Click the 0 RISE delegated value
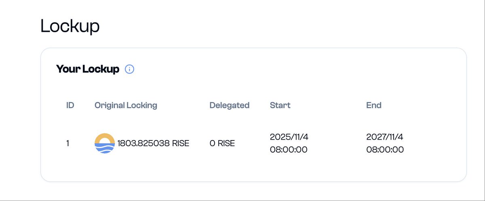This screenshot has width=485, height=201. [x=222, y=143]
